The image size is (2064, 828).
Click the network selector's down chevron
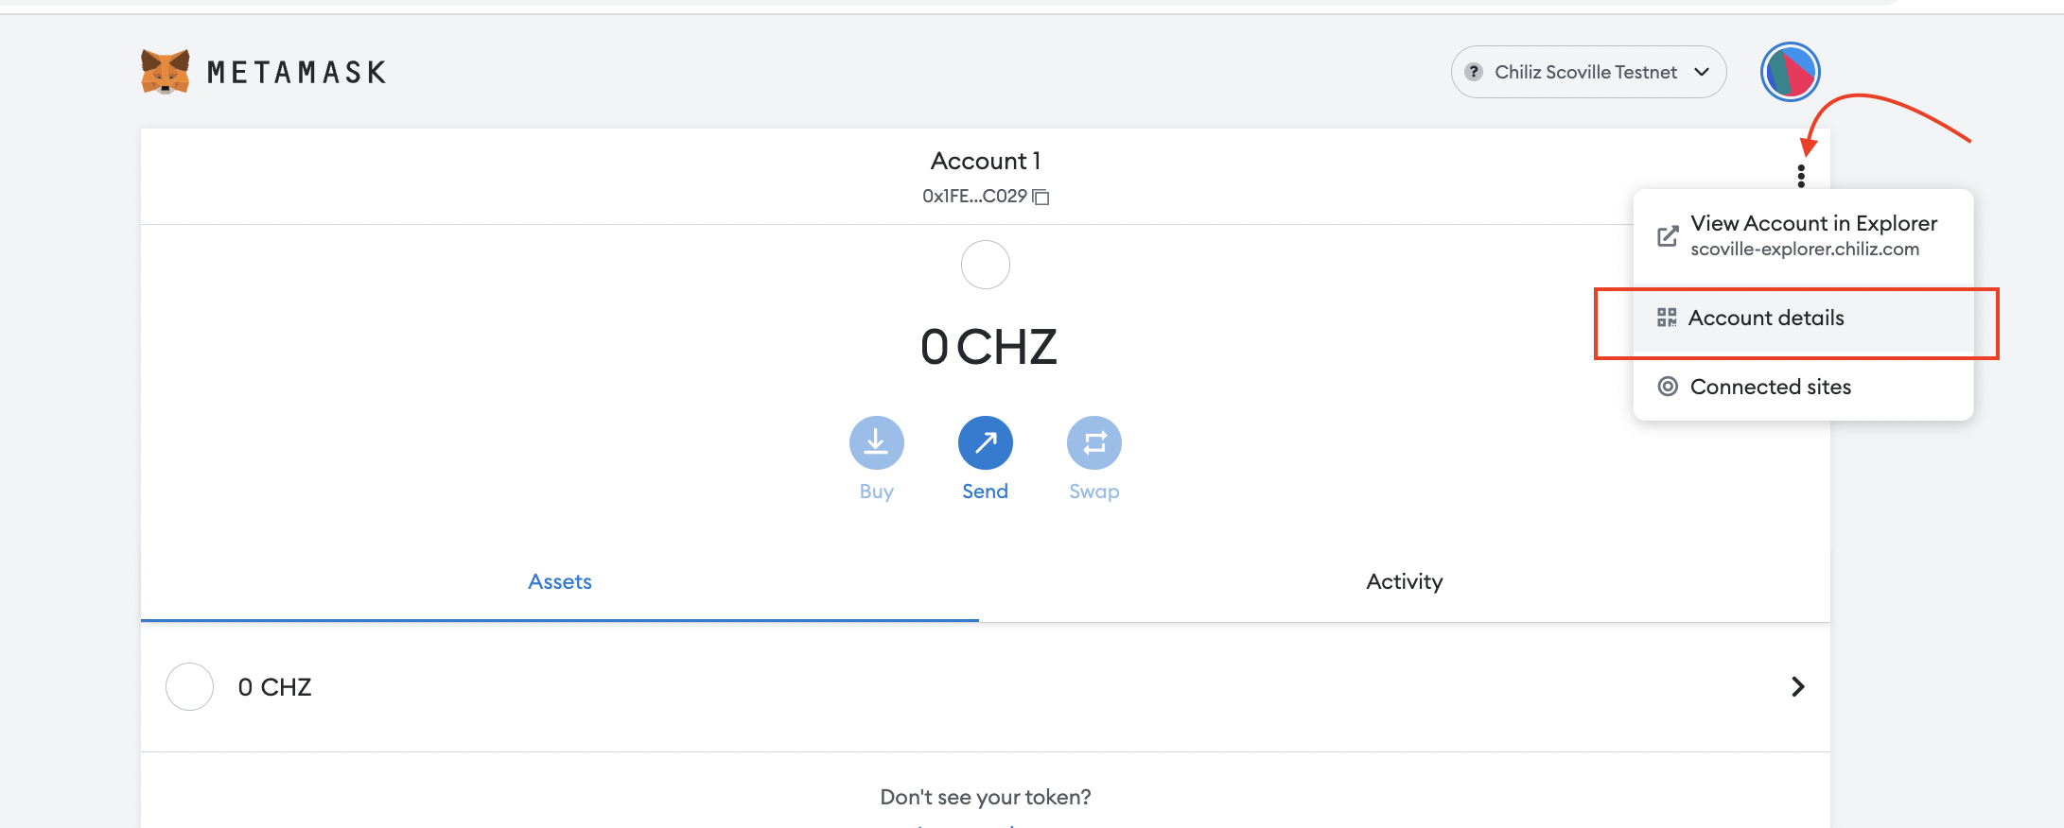coord(1702,72)
